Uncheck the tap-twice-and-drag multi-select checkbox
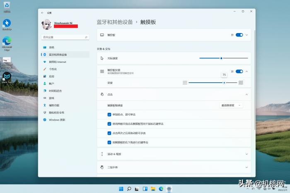The image size is (290, 193). (x=109, y=133)
